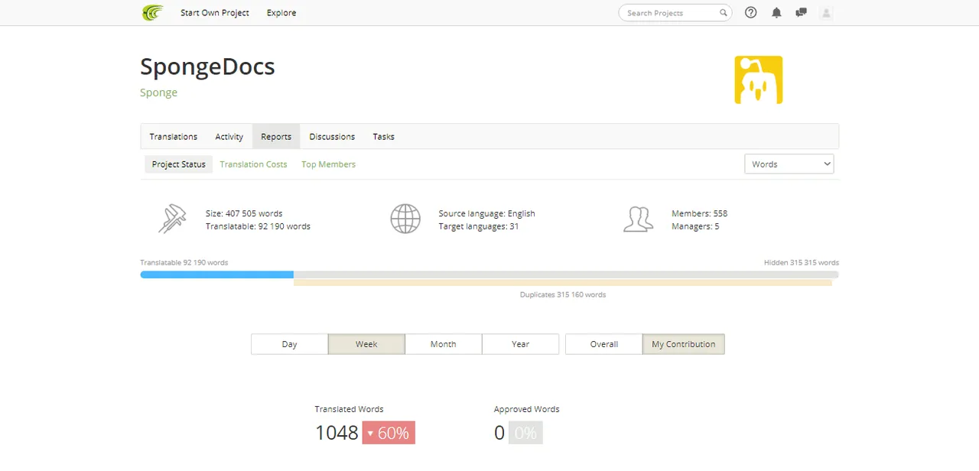Image resolution: width=979 pixels, height=471 pixels.
Task: Select the Reports tab
Action: 276,136
